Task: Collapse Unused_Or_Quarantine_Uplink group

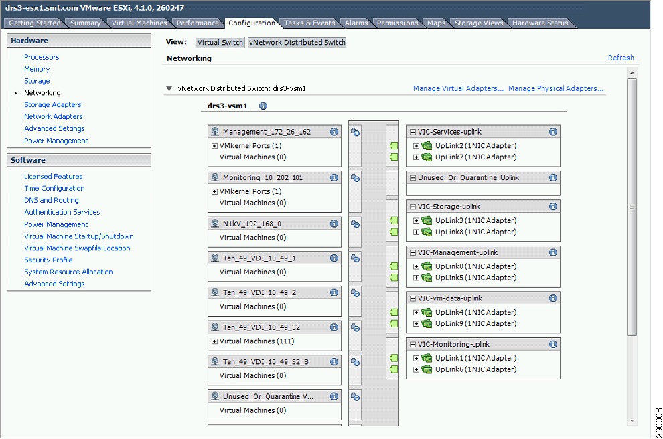Action: click(x=413, y=178)
